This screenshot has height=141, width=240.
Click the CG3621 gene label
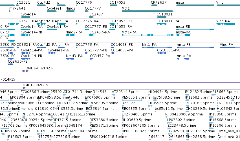[x=23, y=3]
